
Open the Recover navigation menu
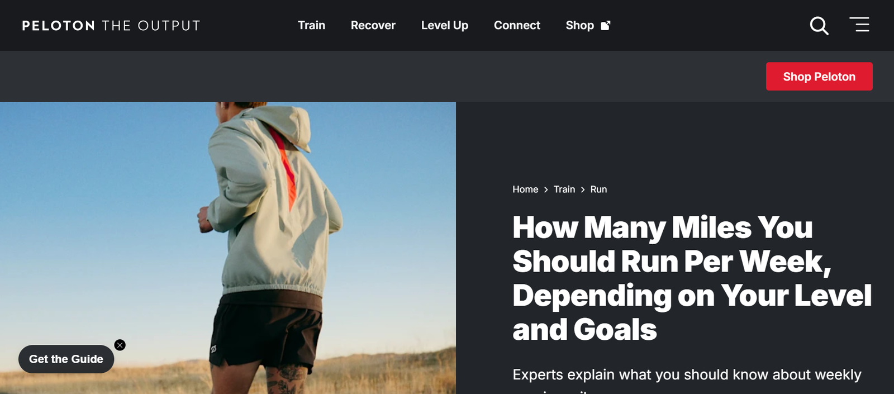(373, 26)
